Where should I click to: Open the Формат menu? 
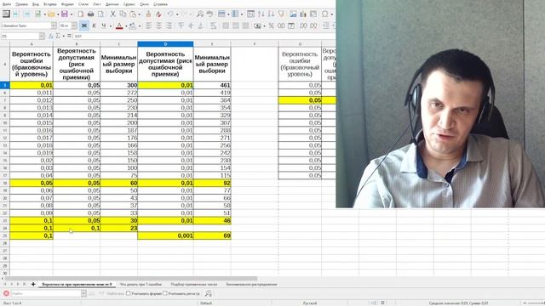point(67,4)
